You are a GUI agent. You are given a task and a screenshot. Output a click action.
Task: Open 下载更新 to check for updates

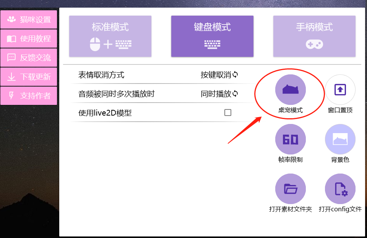(28, 77)
